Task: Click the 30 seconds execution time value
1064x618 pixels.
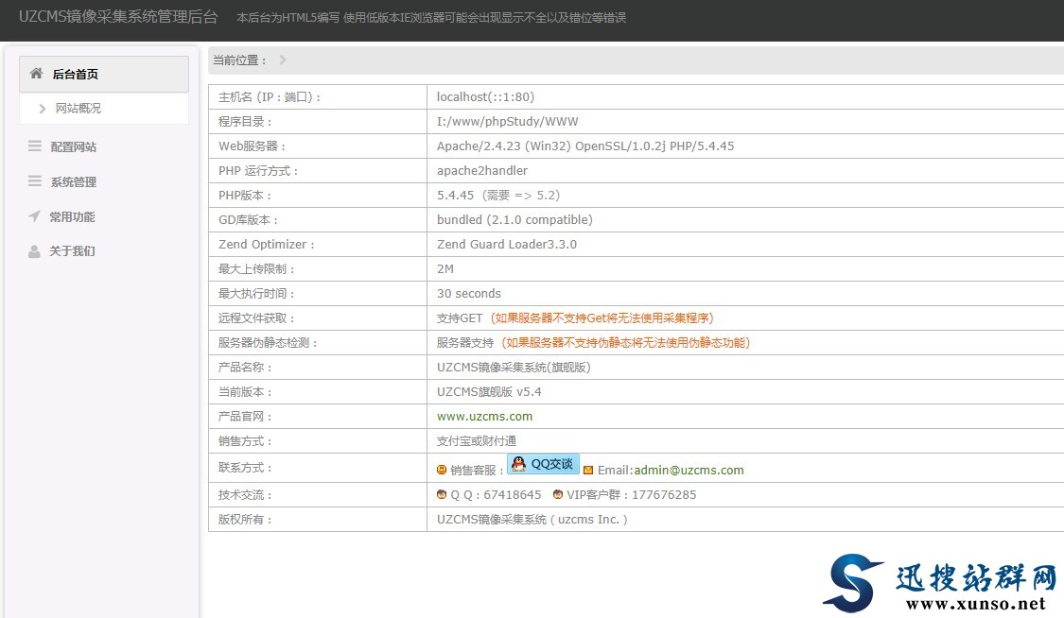Action: tap(469, 294)
